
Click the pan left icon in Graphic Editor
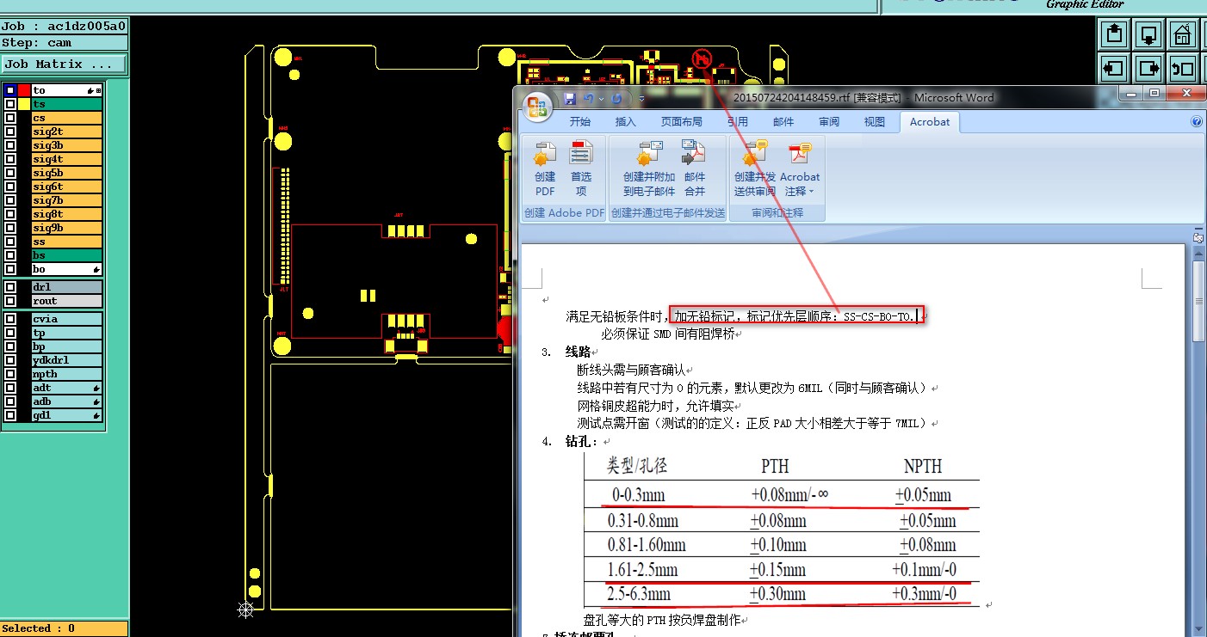click(1115, 68)
